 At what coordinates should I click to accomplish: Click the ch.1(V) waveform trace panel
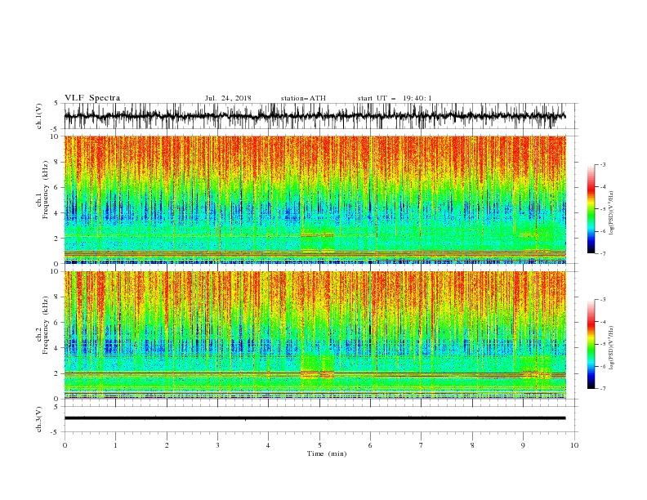point(320,116)
